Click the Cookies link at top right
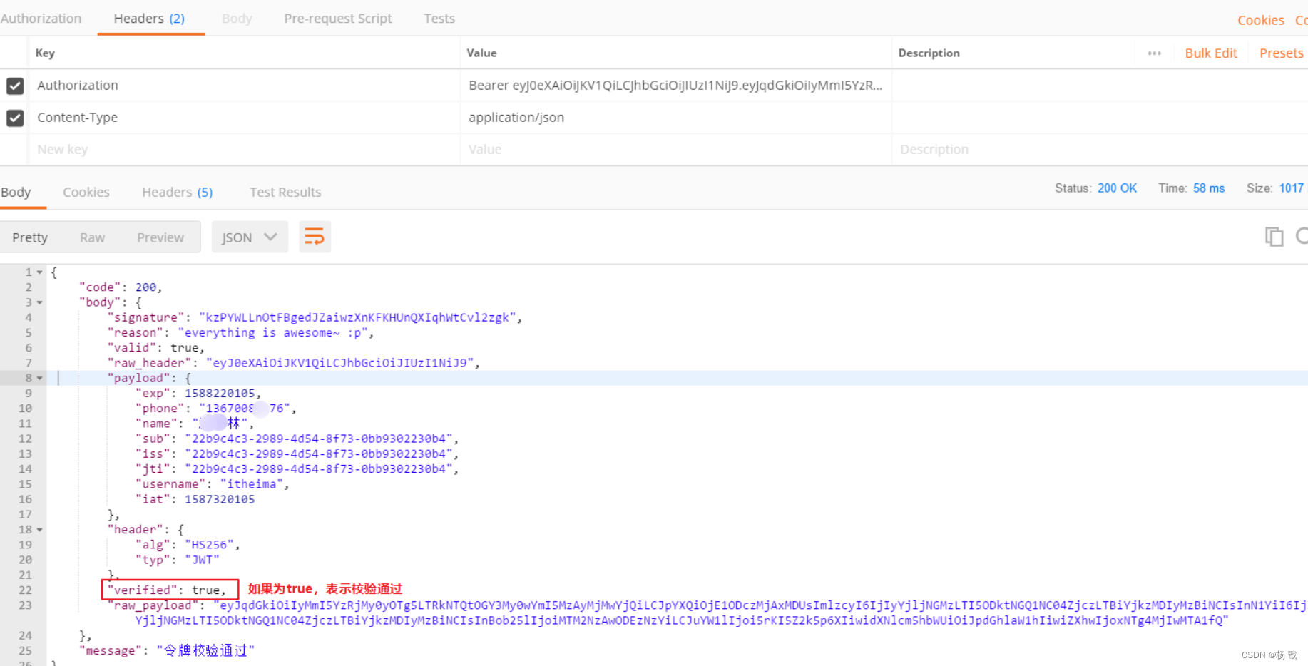This screenshot has height=666, width=1308. coord(1260,20)
